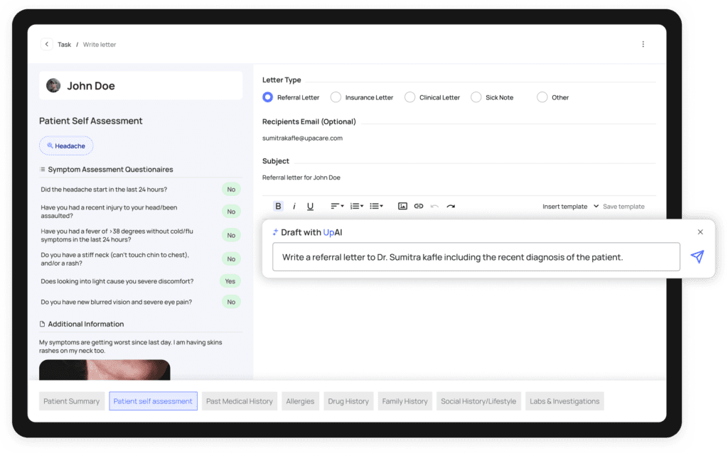Select Referral Letter radio button

pyautogui.click(x=267, y=97)
